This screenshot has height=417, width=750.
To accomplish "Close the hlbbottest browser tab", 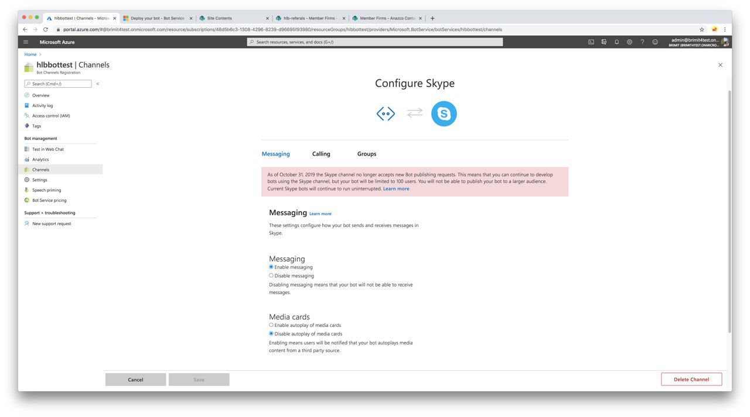I will 114,18.
